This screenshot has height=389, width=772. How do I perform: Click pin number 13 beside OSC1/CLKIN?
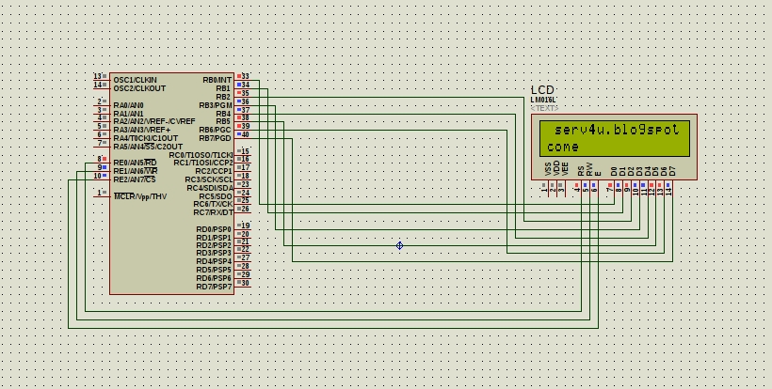click(x=98, y=76)
